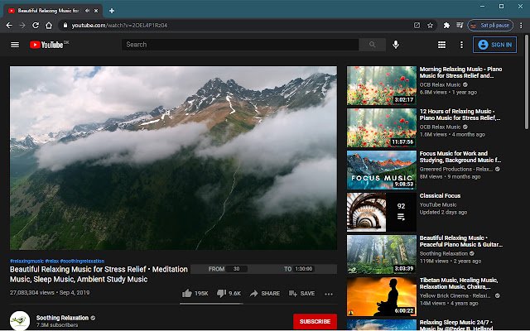
Task: Open YouTube settings three-dot menu
Action: (461, 45)
